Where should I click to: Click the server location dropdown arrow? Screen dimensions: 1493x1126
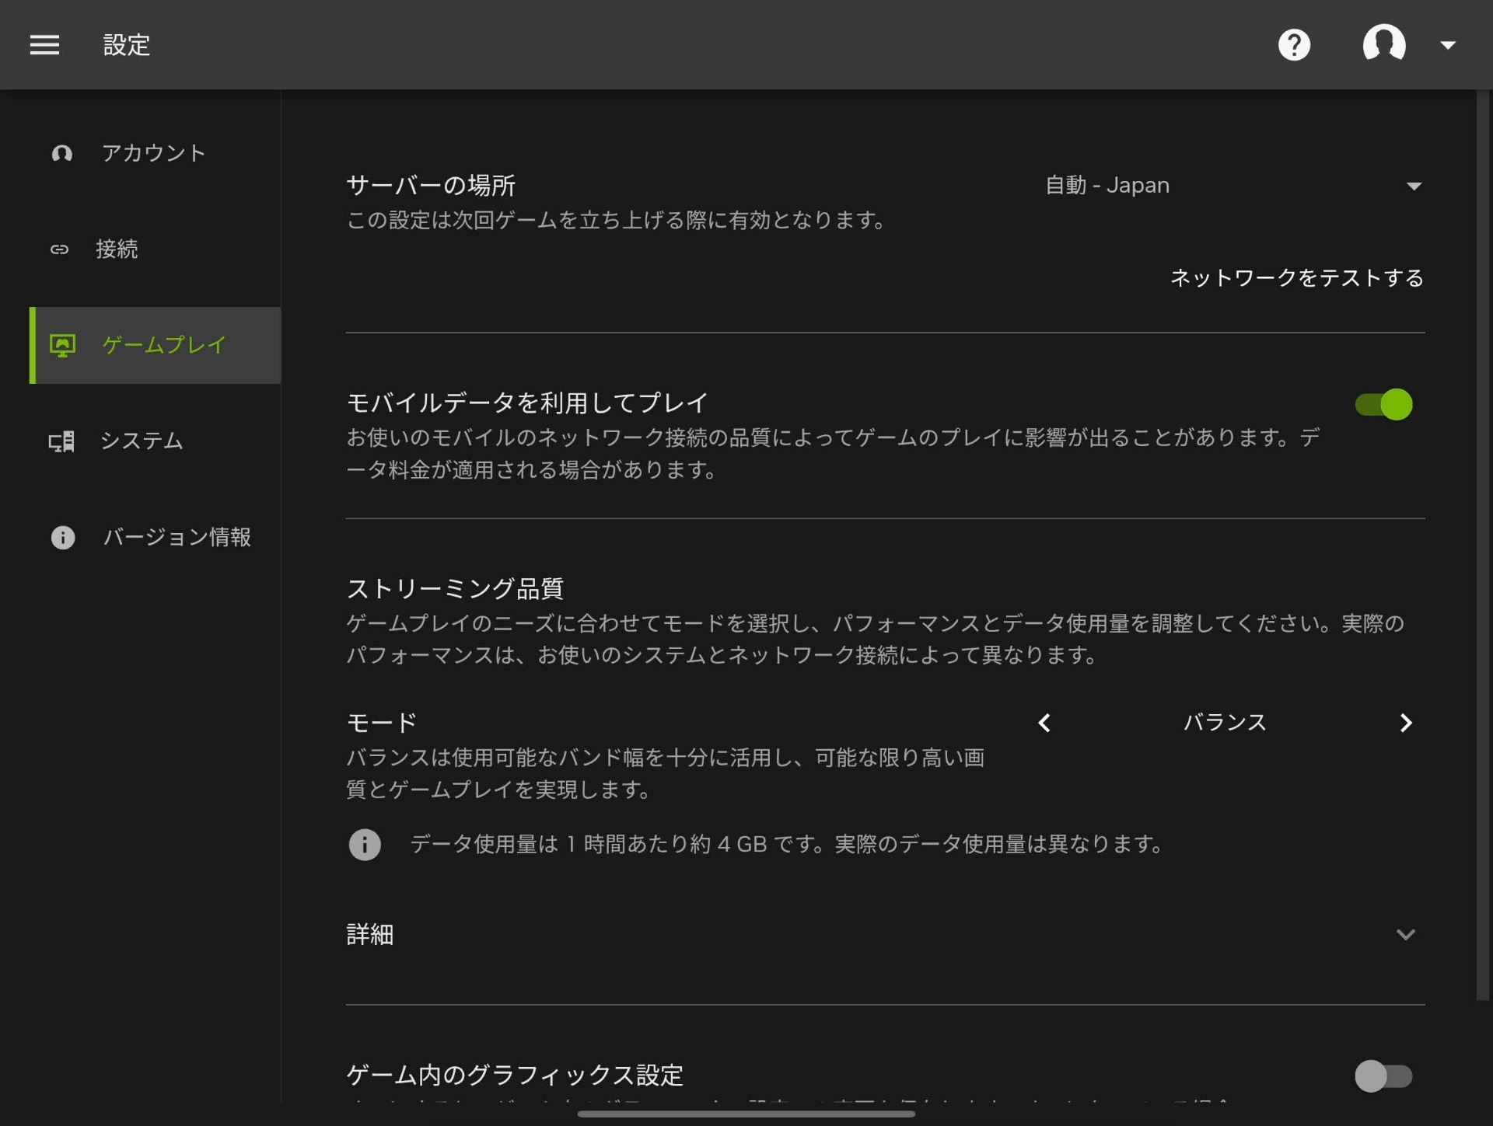pos(1414,187)
